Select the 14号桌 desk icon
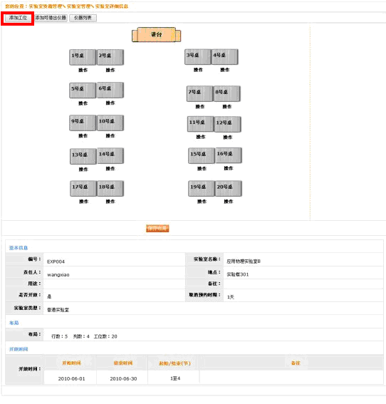Screen dimensions: 386x404 (x=110, y=156)
